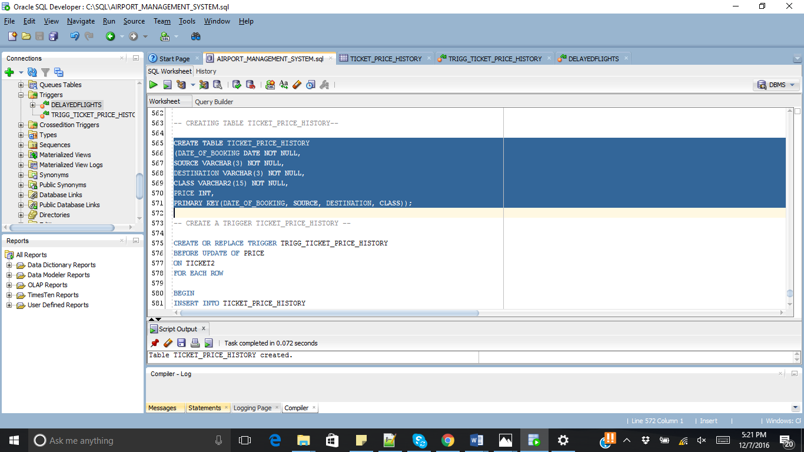804x452 pixels.
Task: Select User Defined Reports in Reports
Action: click(x=58, y=305)
